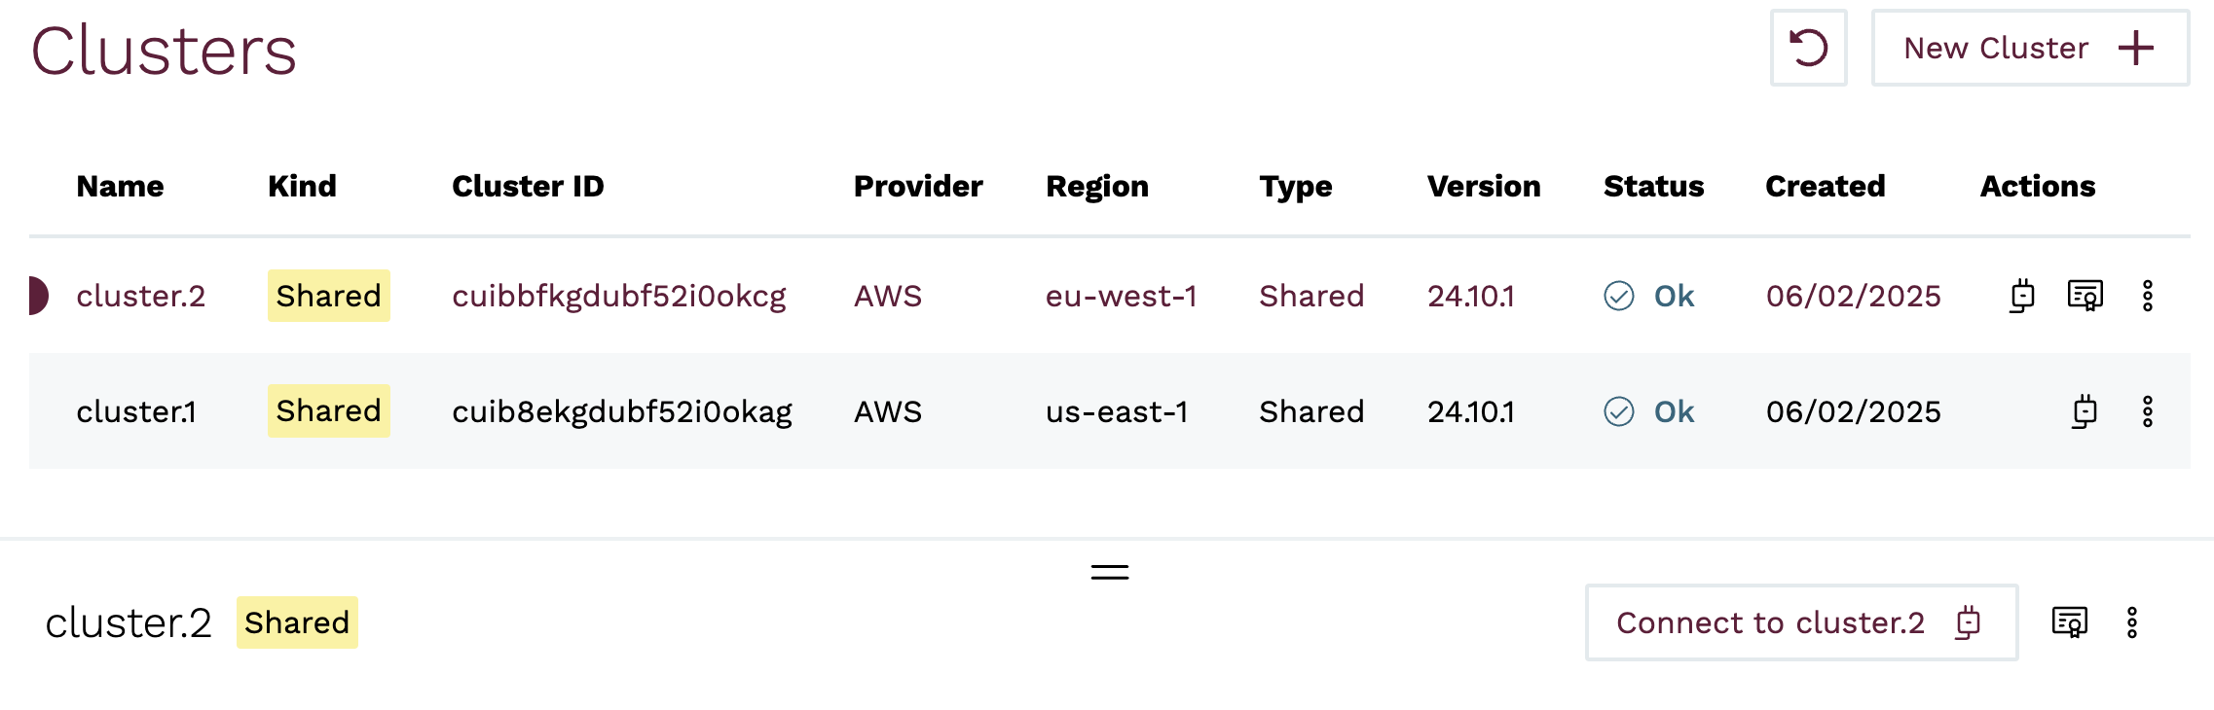Click Ok status check icon for cluster.2

[x=1618, y=296]
